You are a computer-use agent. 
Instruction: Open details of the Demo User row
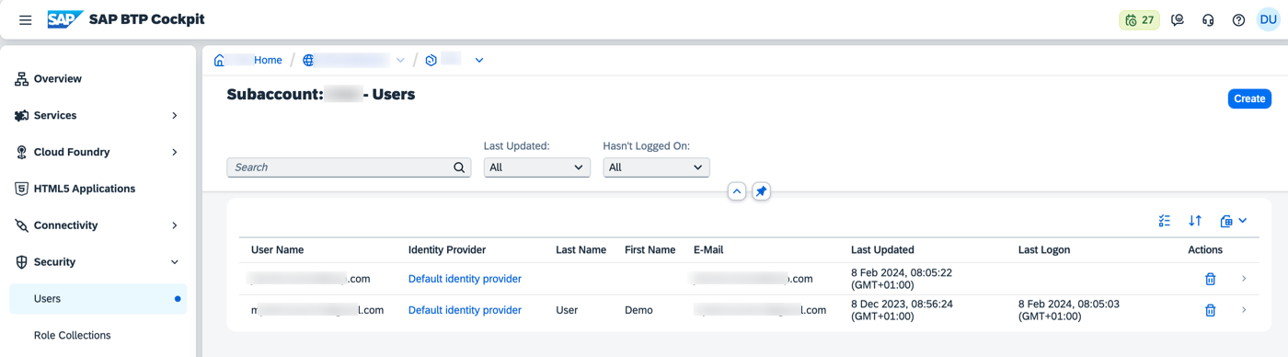click(1244, 310)
